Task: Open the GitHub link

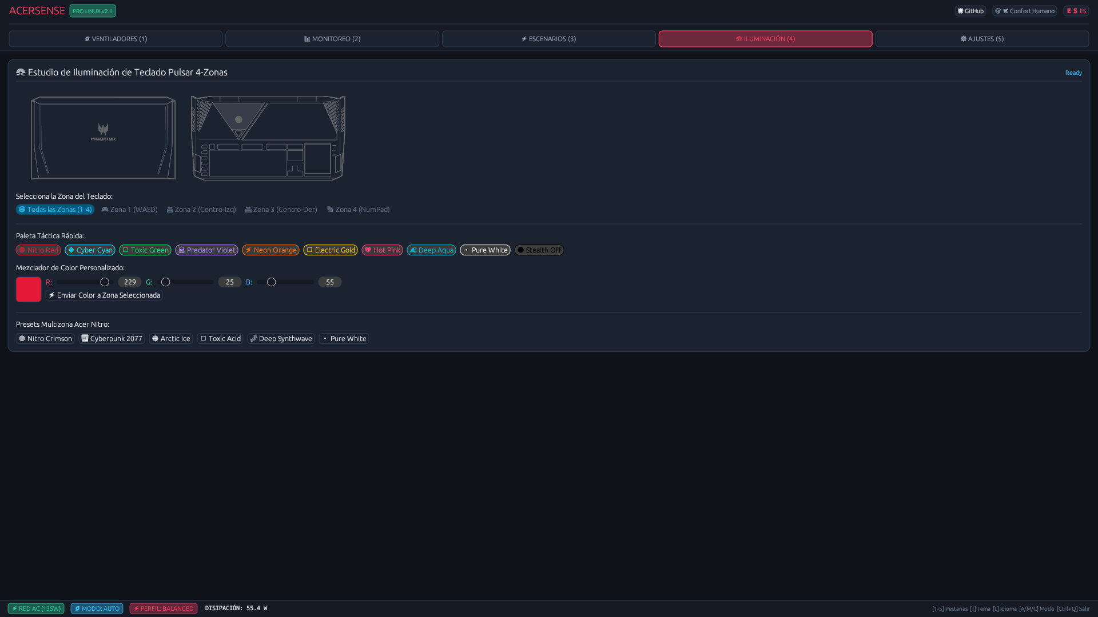Action: click(970, 11)
